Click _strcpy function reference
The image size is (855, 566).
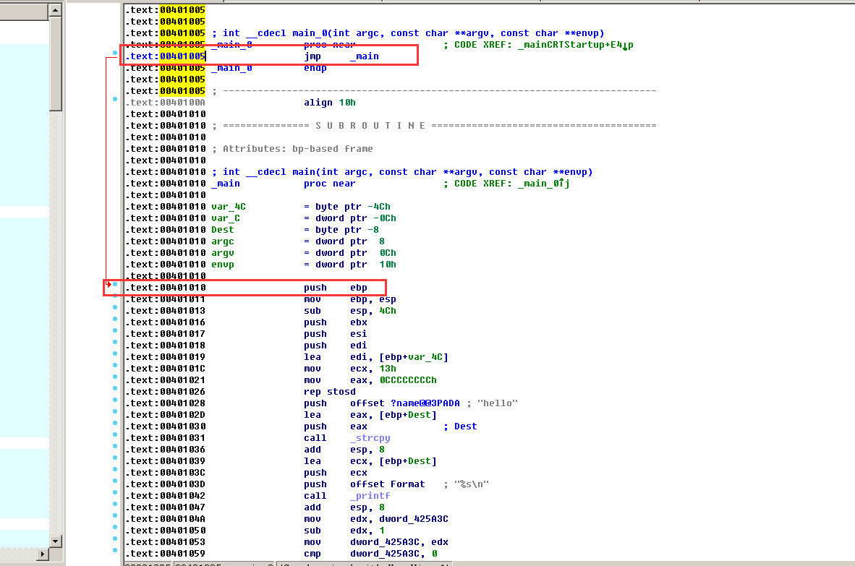coord(370,438)
